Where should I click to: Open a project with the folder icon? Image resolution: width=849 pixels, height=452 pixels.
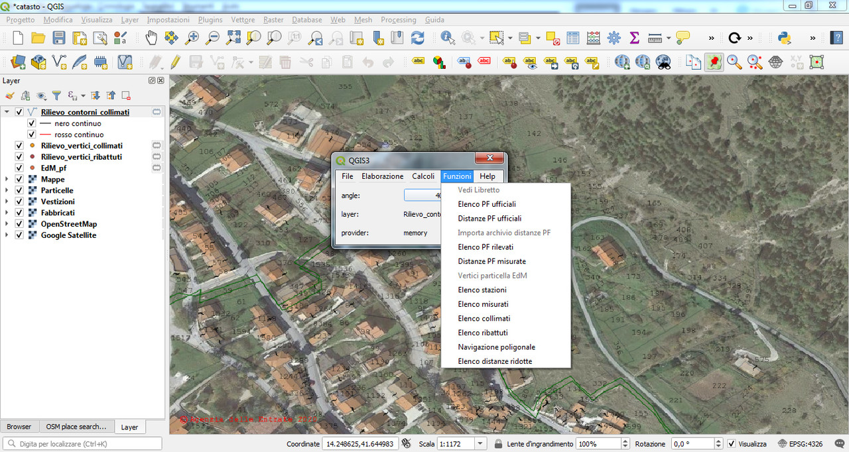38,38
